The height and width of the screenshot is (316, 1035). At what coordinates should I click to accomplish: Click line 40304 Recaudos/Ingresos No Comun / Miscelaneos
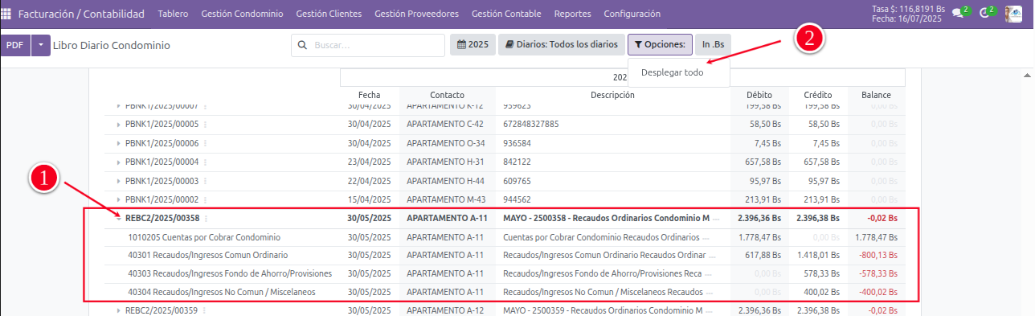pyautogui.click(x=222, y=292)
